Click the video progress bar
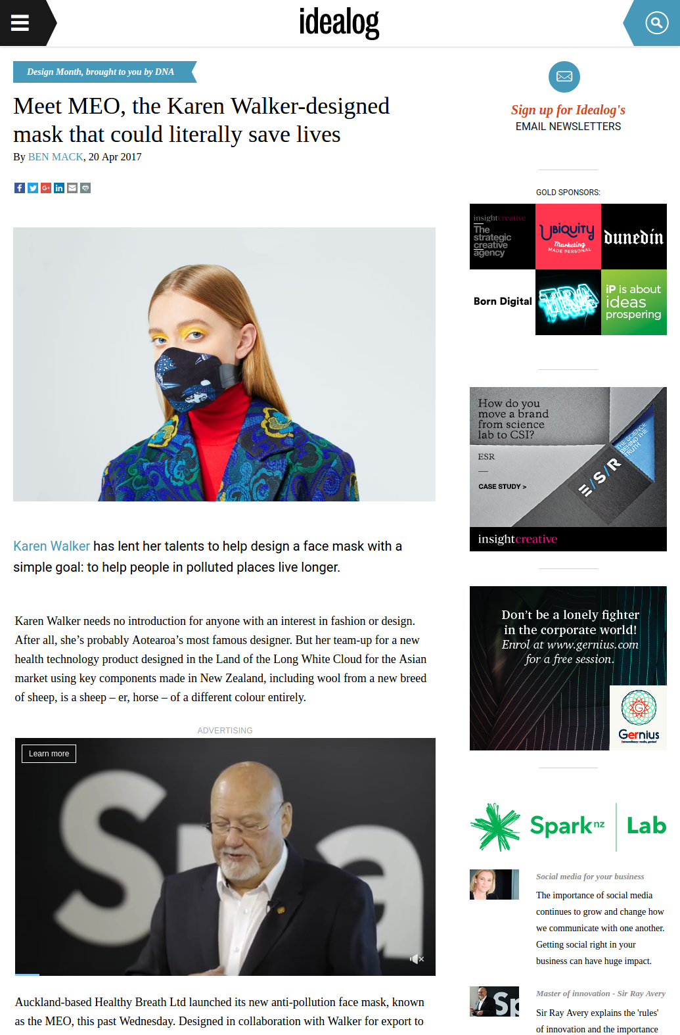This screenshot has width=680, height=1035. click(225, 974)
